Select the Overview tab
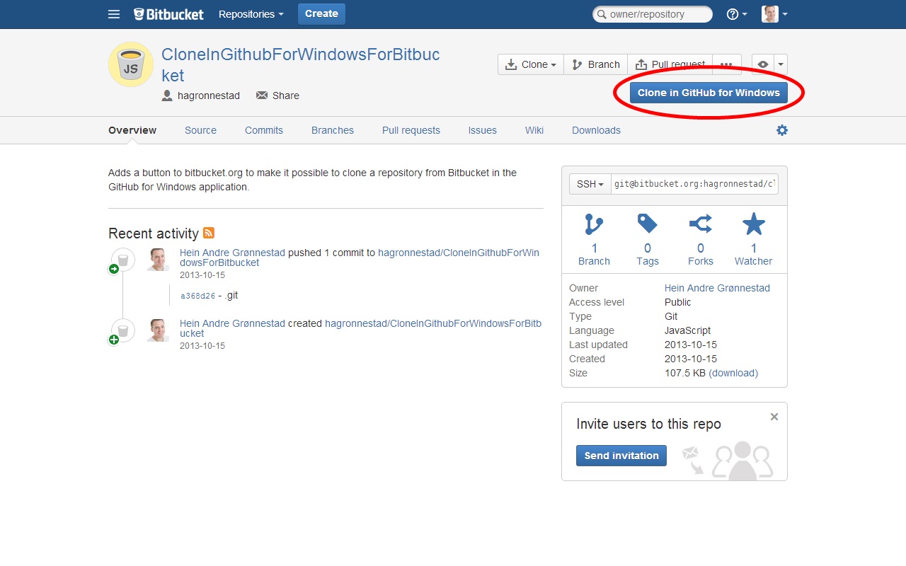The height and width of the screenshot is (566, 906). point(132,130)
